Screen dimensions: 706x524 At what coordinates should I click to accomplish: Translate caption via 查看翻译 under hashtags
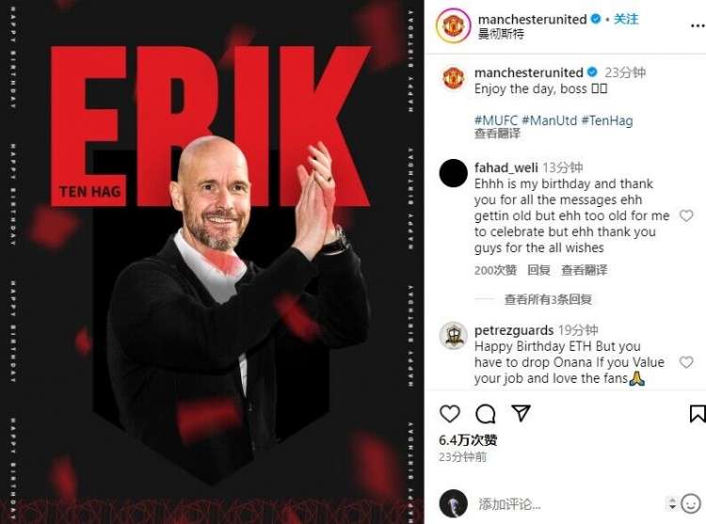(x=497, y=134)
